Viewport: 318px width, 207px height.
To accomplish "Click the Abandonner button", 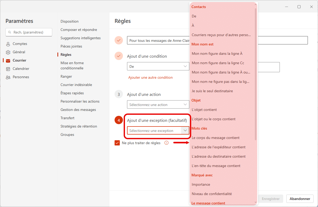I will [300, 199].
